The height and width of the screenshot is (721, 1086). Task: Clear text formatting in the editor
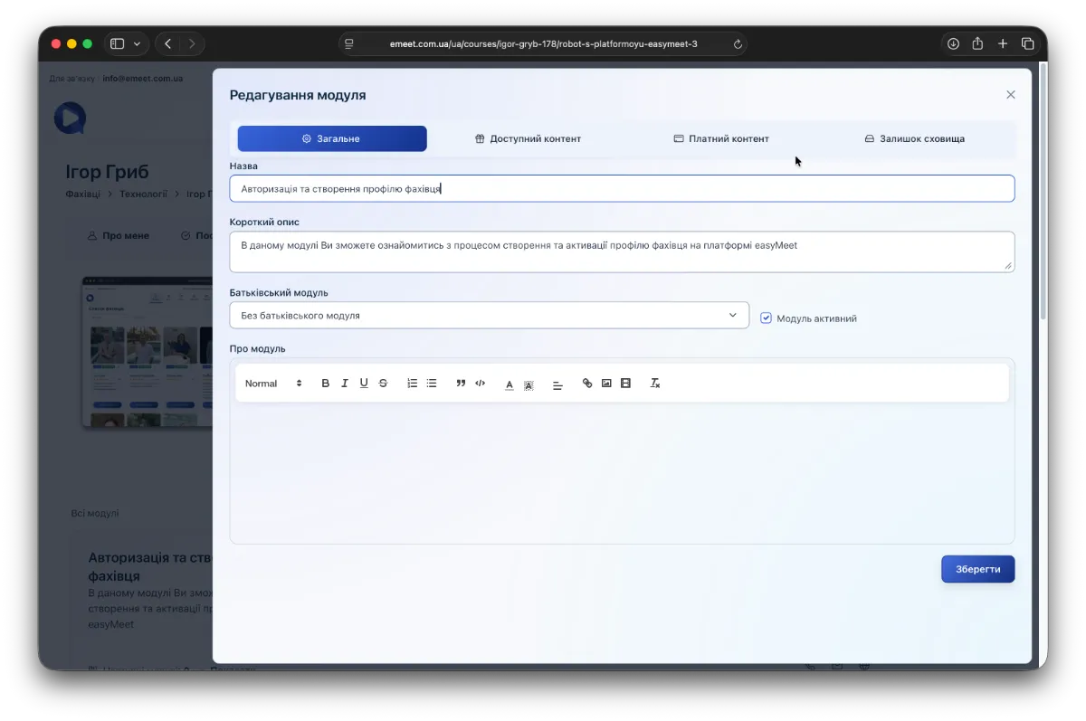tap(655, 384)
